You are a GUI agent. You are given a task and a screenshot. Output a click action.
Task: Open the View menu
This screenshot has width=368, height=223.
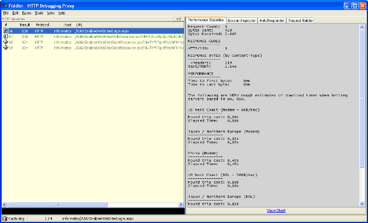pyautogui.click(x=51, y=13)
